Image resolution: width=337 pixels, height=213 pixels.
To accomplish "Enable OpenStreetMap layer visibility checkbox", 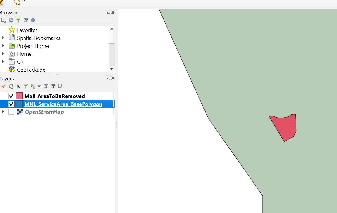I will tap(11, 112).
